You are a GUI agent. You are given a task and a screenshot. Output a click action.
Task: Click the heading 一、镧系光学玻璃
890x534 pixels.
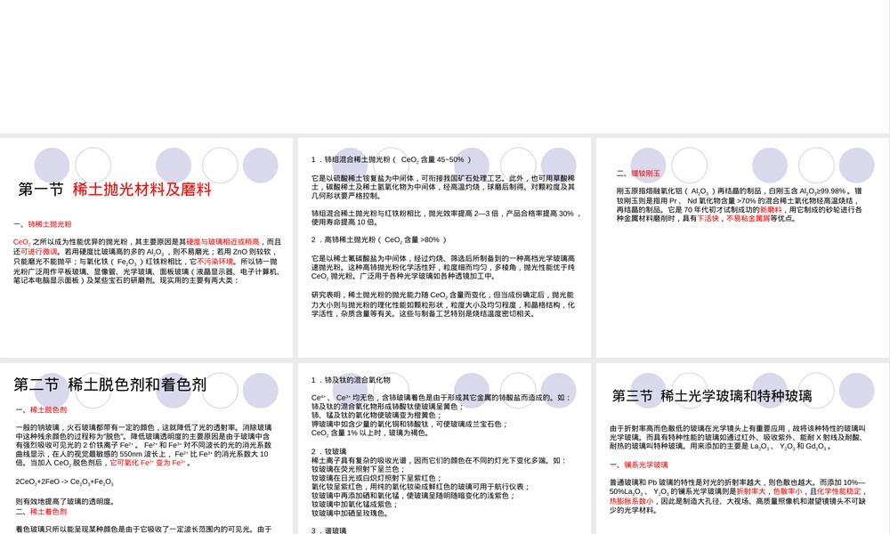point(638,465)
